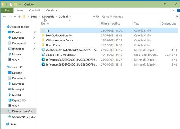
Task: Click the file name ciaociccio112@outlook.it
Action: (x=61, y=55)
